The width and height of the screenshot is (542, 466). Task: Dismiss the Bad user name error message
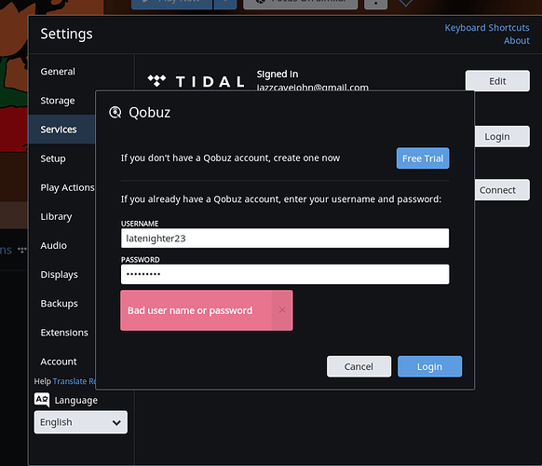click(x=282, y=310)
